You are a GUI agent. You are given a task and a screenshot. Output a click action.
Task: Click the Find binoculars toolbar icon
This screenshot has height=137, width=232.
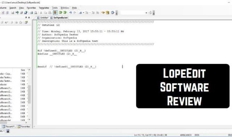pyautogui.click(x=80, y=13)
